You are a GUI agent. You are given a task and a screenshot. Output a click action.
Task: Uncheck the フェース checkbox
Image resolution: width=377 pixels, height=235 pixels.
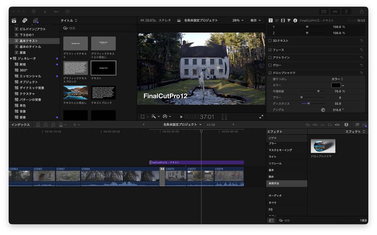(270, 50)
